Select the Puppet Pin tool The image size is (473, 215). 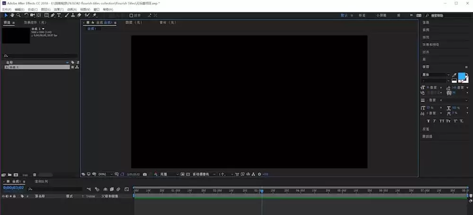click(x=95, y=15)
